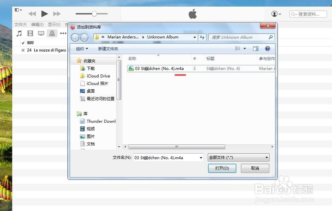
Task: Expand the filename history dropdown arrow
Action: (201, 158)
